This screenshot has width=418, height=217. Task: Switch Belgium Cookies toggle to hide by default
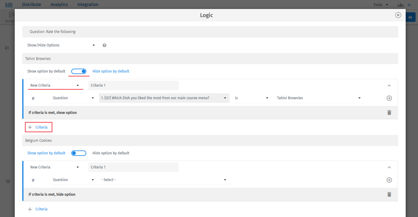(x=79, y=153)
